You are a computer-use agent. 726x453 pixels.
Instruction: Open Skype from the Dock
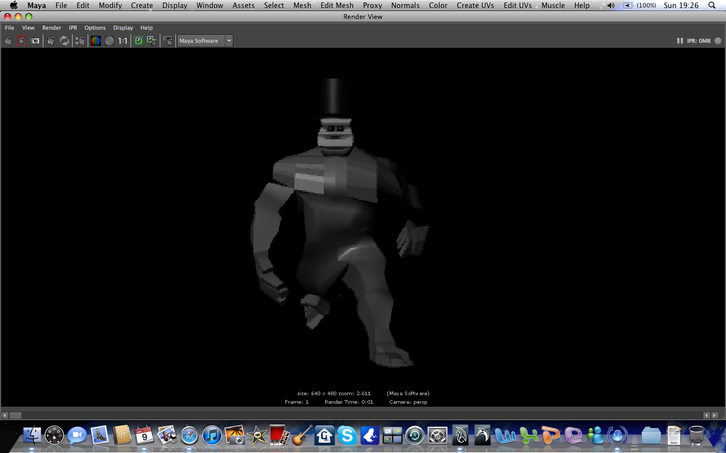click(x=347, y=435)
